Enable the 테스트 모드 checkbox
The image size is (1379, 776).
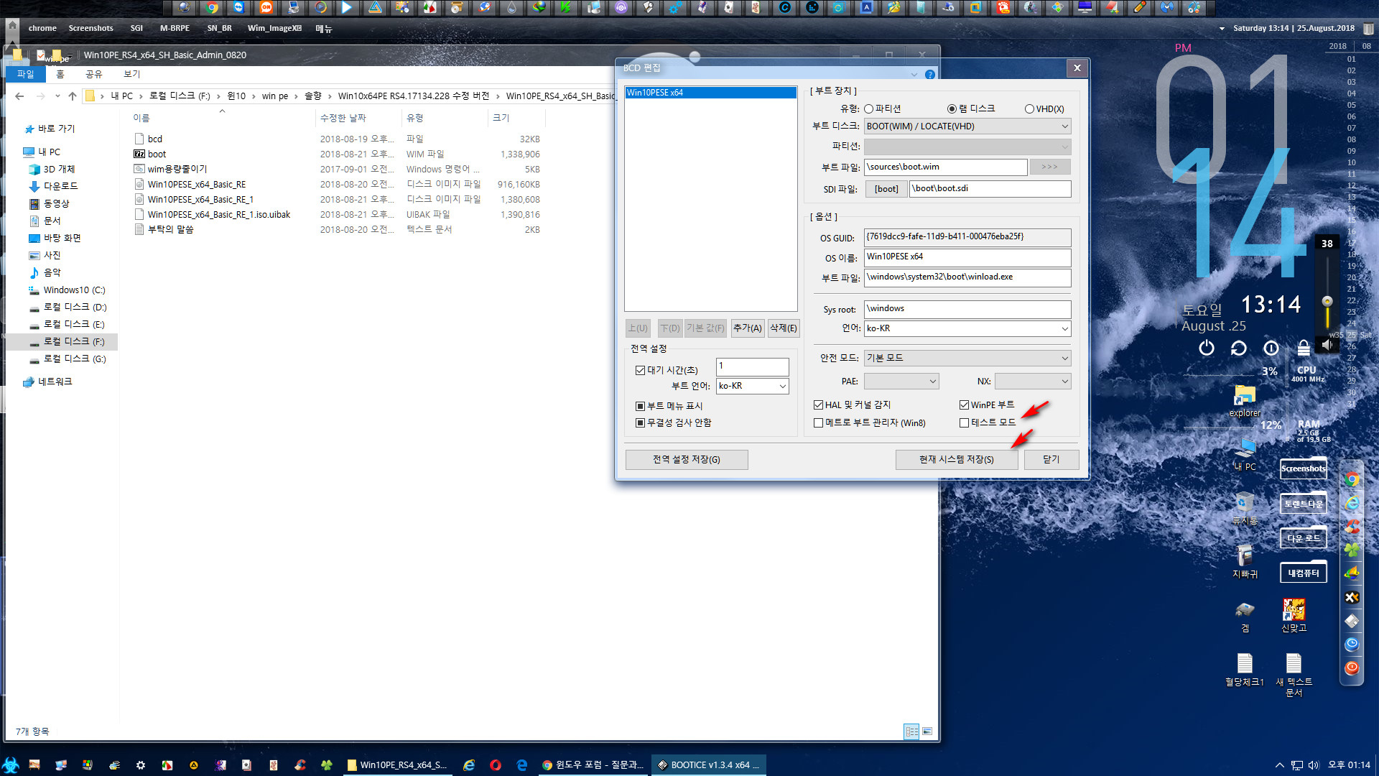[x=965, y=423]
